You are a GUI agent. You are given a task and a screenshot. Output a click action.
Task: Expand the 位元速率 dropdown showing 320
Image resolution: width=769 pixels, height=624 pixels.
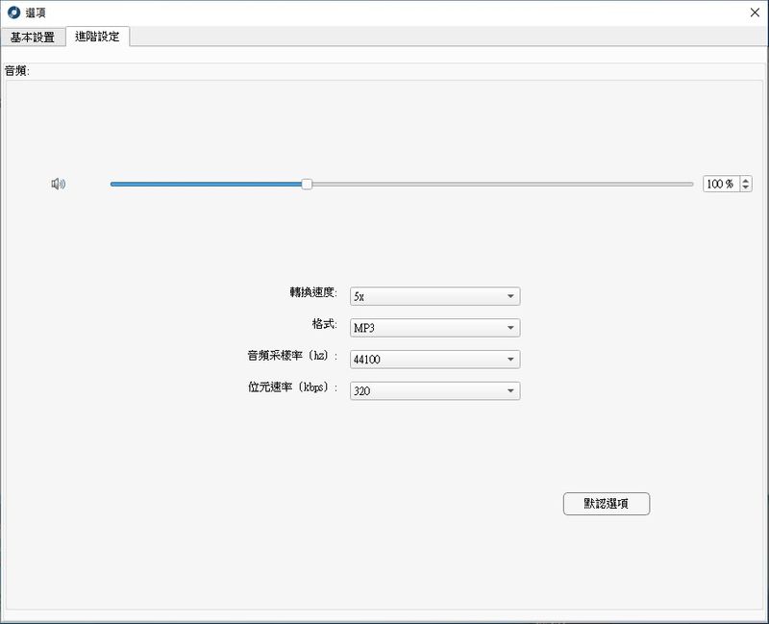pos(435,391)
